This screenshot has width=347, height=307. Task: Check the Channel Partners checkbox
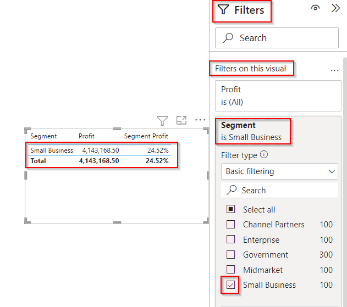click(x=230, y=224)
